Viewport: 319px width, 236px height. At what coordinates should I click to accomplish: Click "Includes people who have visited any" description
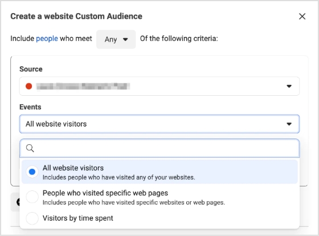pyautogui.click(x=119, y=177)
